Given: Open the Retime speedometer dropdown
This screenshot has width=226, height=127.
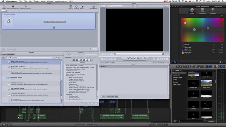Looking at the screenshot, I should point(185,67).
